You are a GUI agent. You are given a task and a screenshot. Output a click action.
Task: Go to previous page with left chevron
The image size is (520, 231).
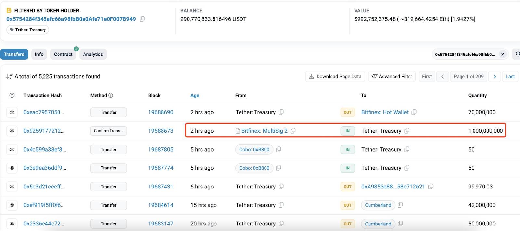click(443, 76)
